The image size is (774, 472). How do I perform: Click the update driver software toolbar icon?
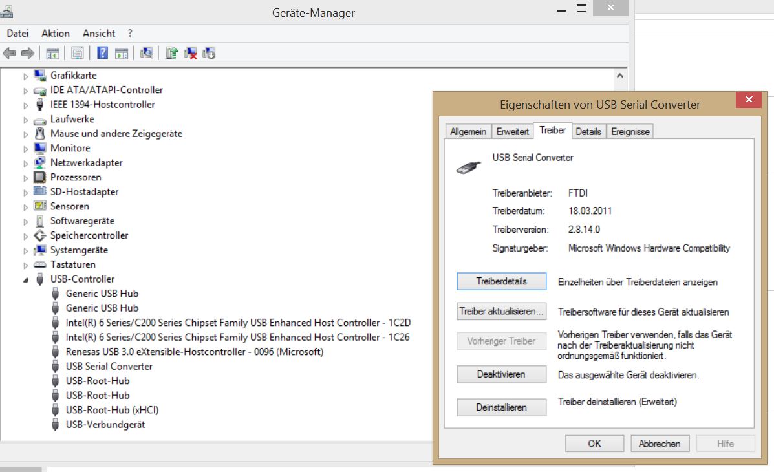[171, 53]
